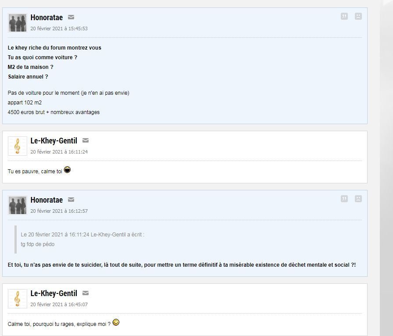Quote Honoratae's 16:12:57 post
Image resolution: width=393 pixels, height=336 pixels.
pyautogui.click(x=344, y=199)
